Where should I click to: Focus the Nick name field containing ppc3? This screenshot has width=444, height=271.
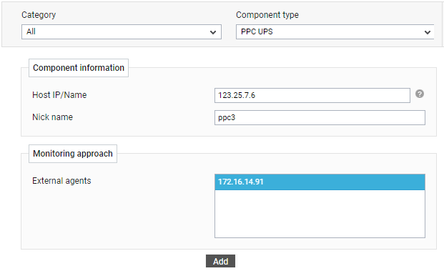(x=320, y=117)
